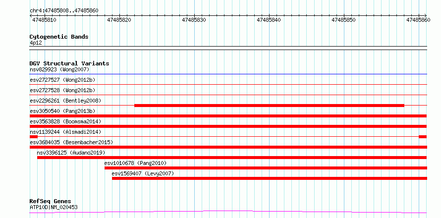Select the ATP10D|NM_020453 gene label
Image resolution: width=441 pixels, height=218 pixels.
pos(54,208)
